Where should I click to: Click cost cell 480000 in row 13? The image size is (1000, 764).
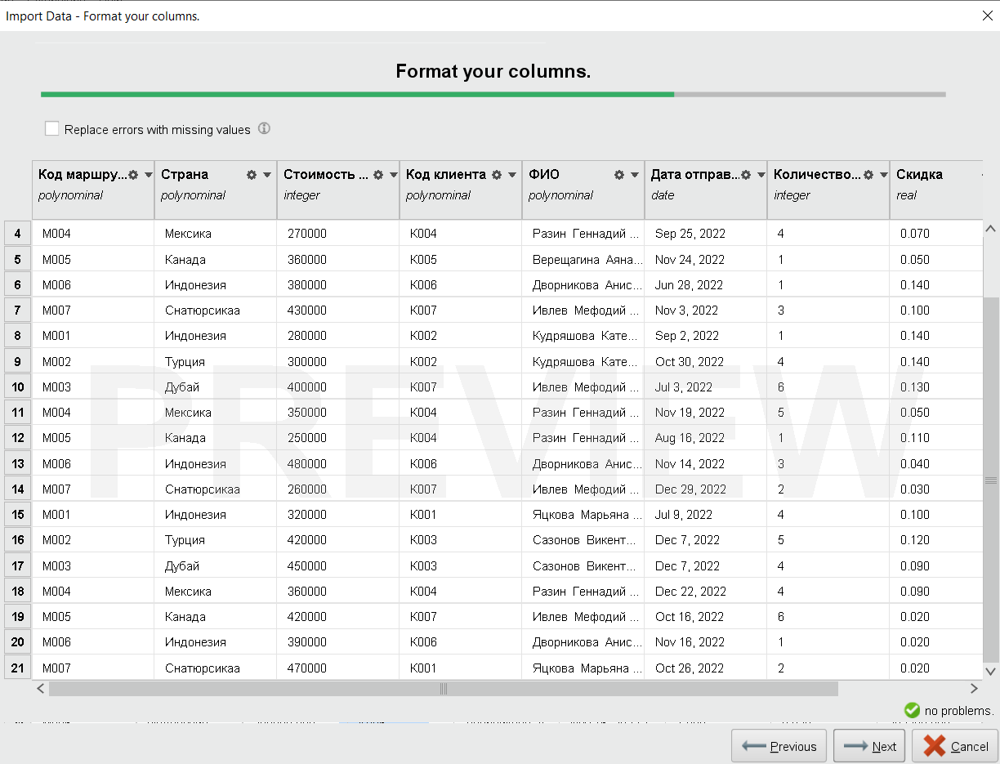[338, 463]
